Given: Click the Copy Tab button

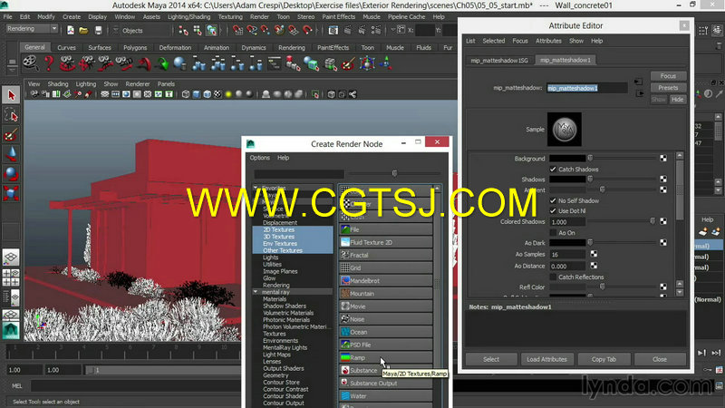Looking at the screenshot, I should [x=604, y=359].
